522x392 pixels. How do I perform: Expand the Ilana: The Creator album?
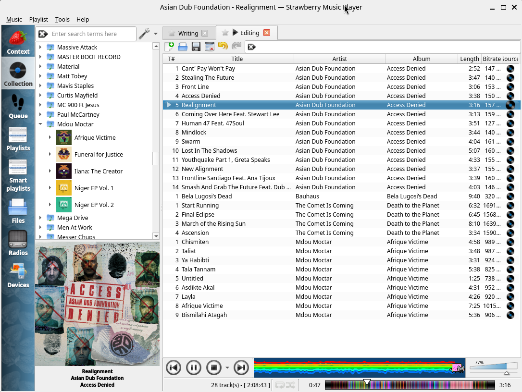coord(50,171)
